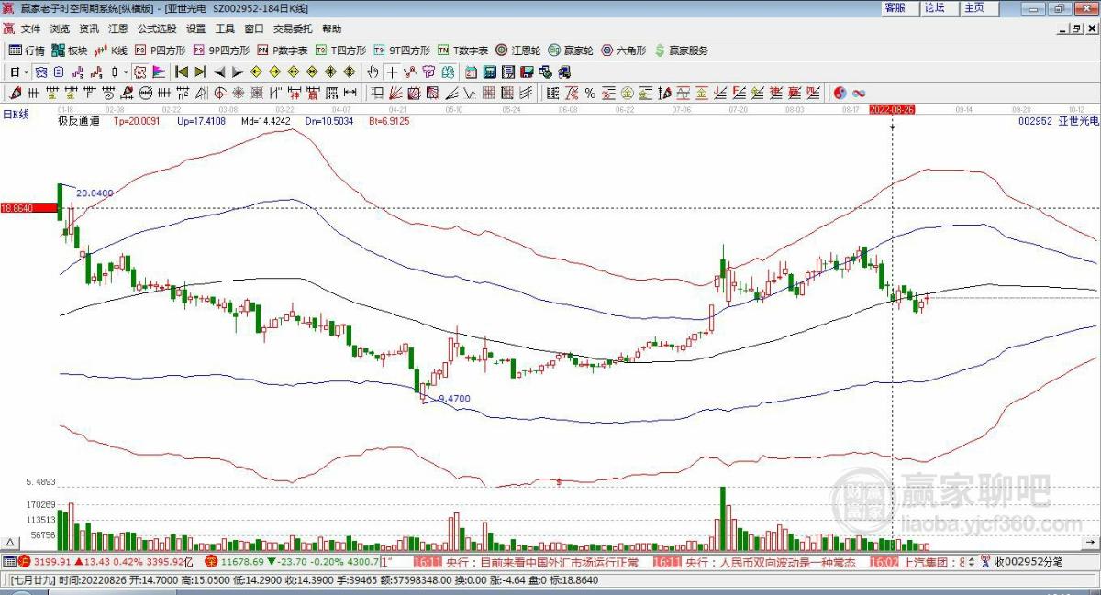Open the 文件 menu
This screenshot has height=595, width=1101.
[31, 28]
